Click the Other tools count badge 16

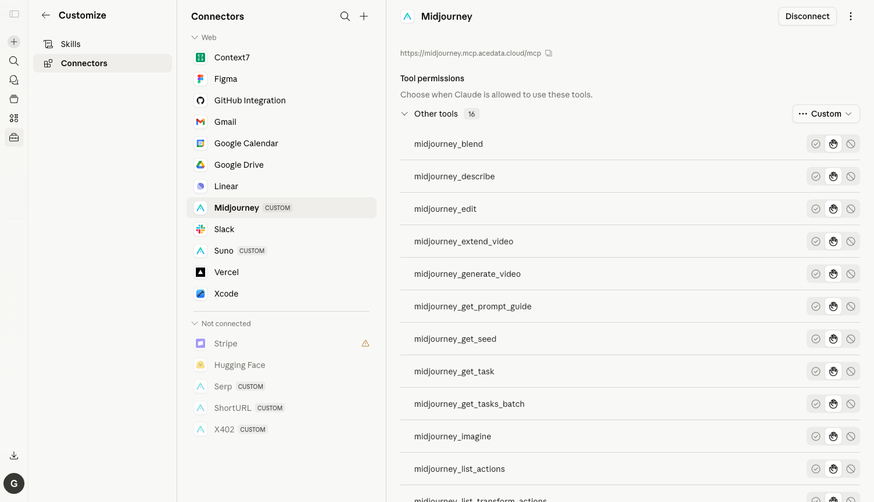(471, 114)
